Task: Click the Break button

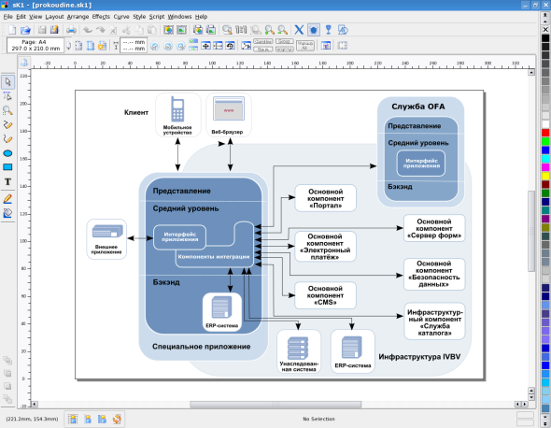Action: point(262,50)
